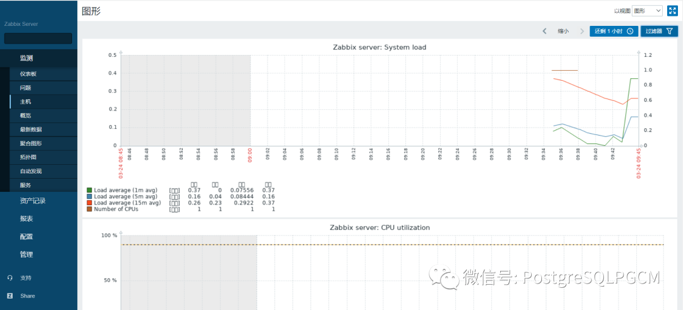Select 主机 hosts menu item
Viewport: 683px width, 310px height.
point(43,102)
